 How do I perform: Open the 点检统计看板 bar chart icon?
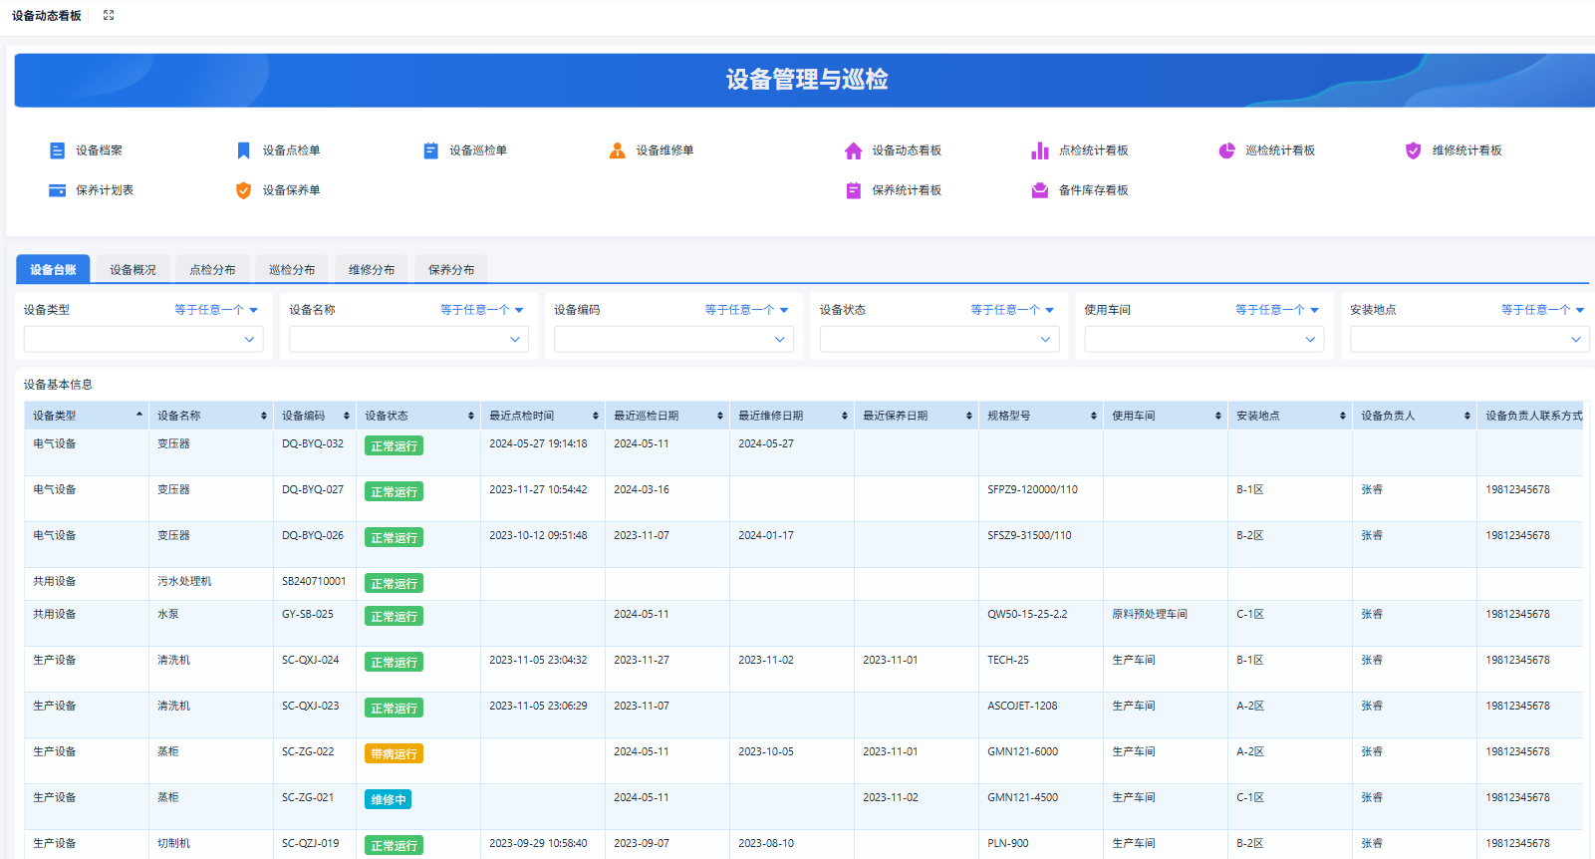pyautogui.click(x=1040, y=150)
